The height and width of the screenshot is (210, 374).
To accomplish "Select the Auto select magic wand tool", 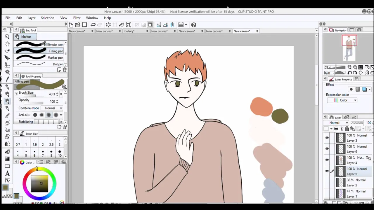I will point(7,72).
